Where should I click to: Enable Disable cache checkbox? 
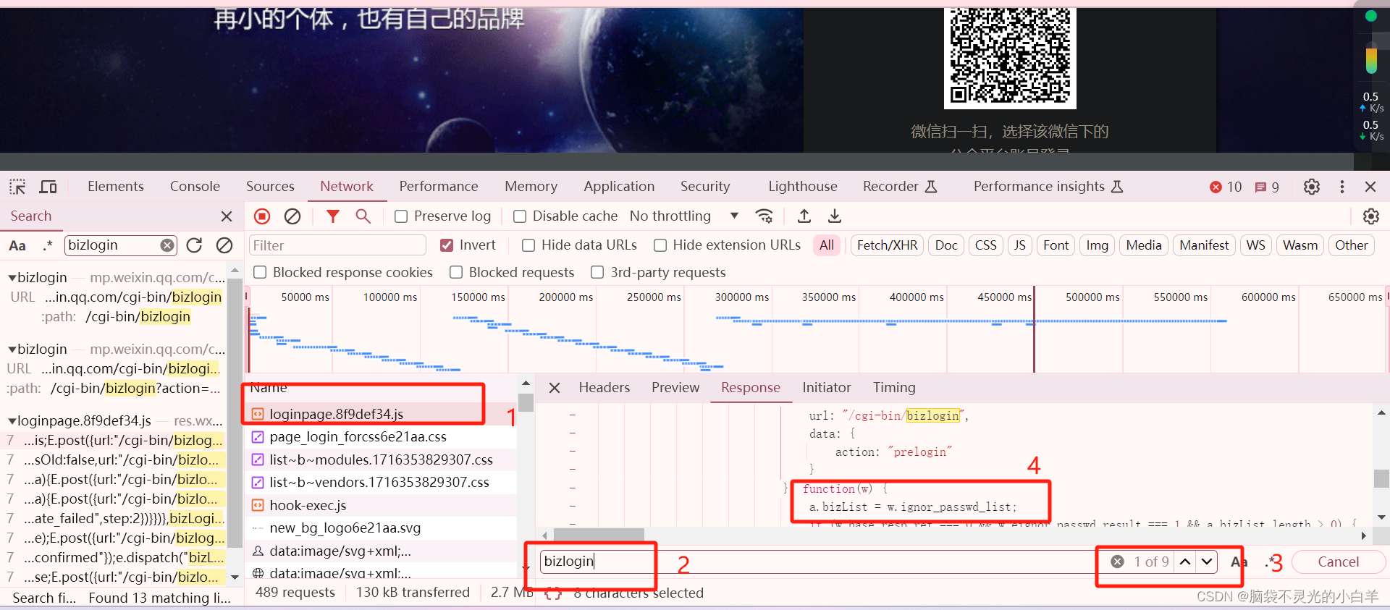(x=520, y=216)
